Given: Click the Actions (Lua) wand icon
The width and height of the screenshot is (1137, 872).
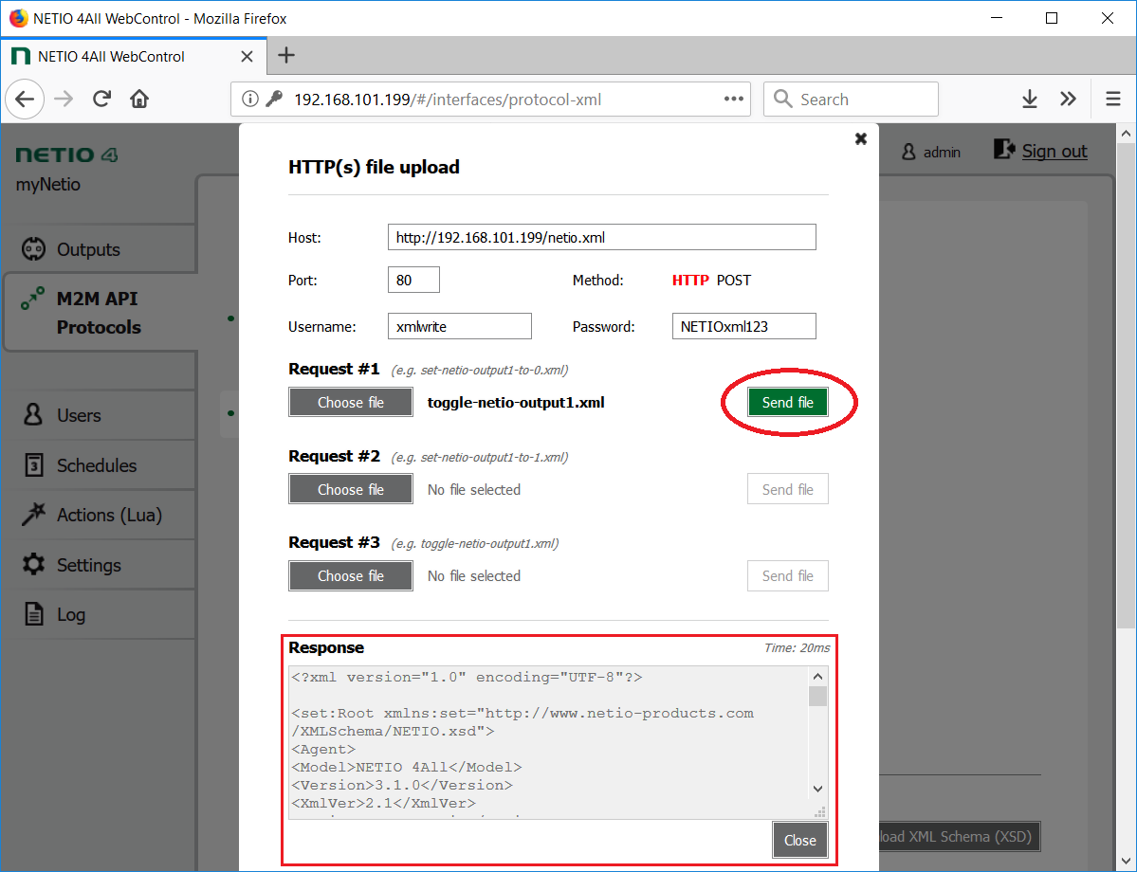Looking at the screenshot, I should pos(33,514).
